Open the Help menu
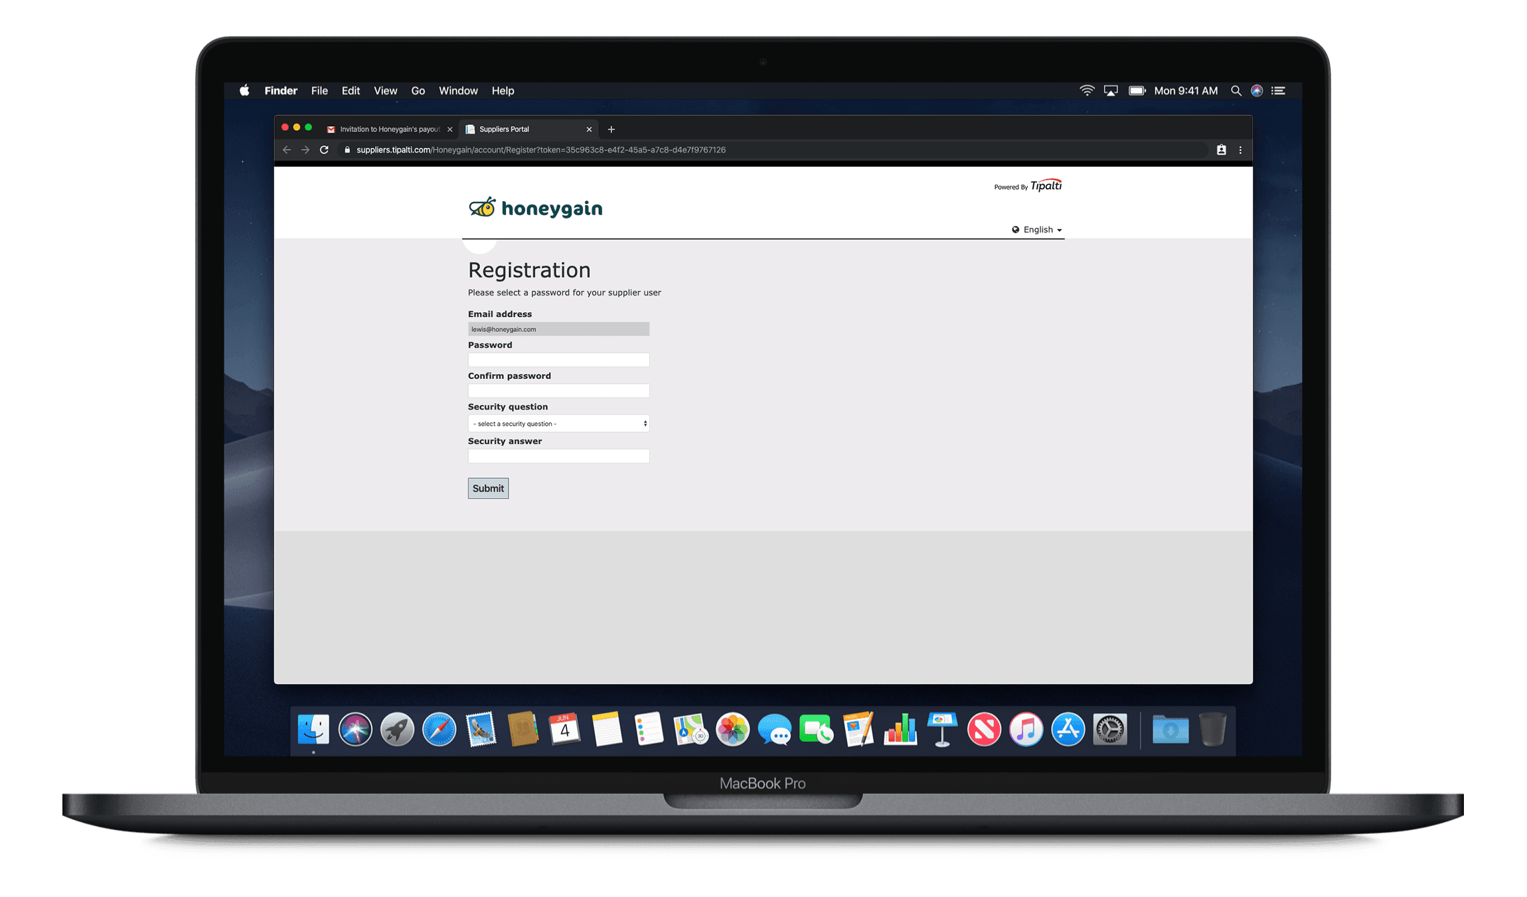This screenshot has height=897, width=1527. (x=503, y=90)
